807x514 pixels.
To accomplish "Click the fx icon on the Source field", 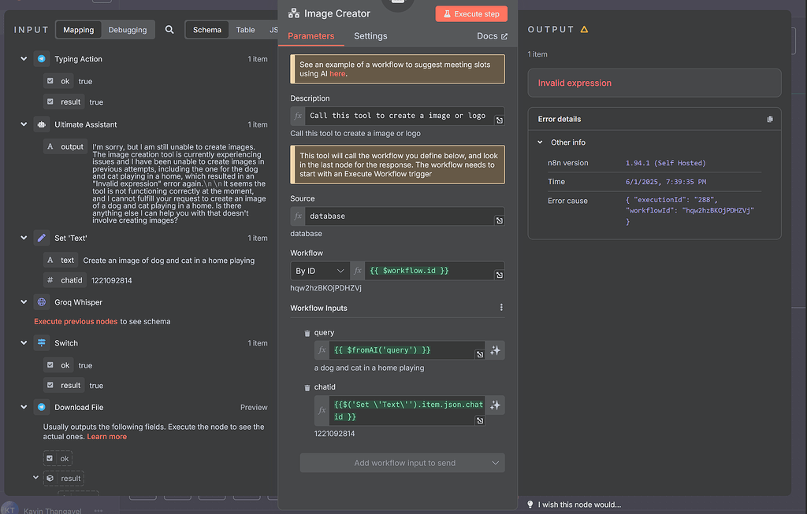I will [297, 216].
